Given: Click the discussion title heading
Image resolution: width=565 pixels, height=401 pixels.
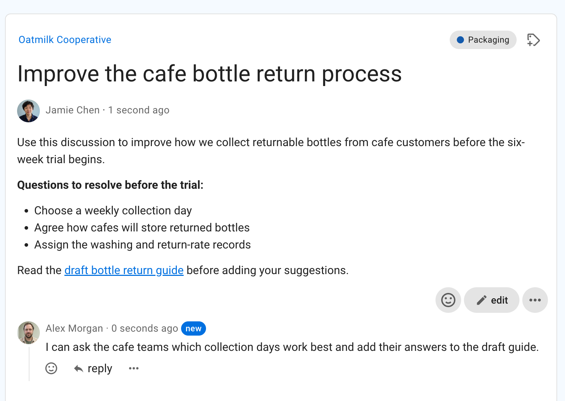Looking at the screenshot, I should tap(210, 74).
